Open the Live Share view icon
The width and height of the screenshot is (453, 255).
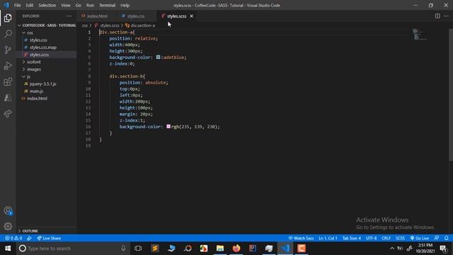8,113
